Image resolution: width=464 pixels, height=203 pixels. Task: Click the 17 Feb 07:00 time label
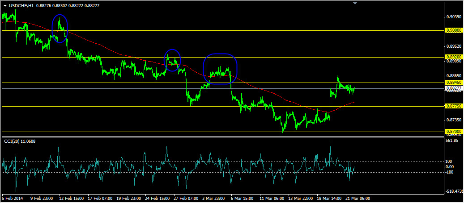pos(100,198)
